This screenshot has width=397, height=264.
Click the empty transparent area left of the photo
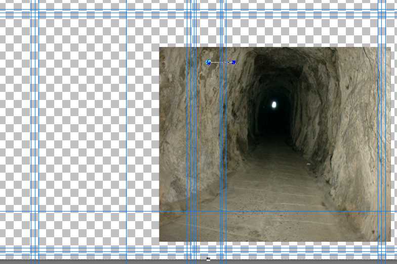[x=81, y=126]
